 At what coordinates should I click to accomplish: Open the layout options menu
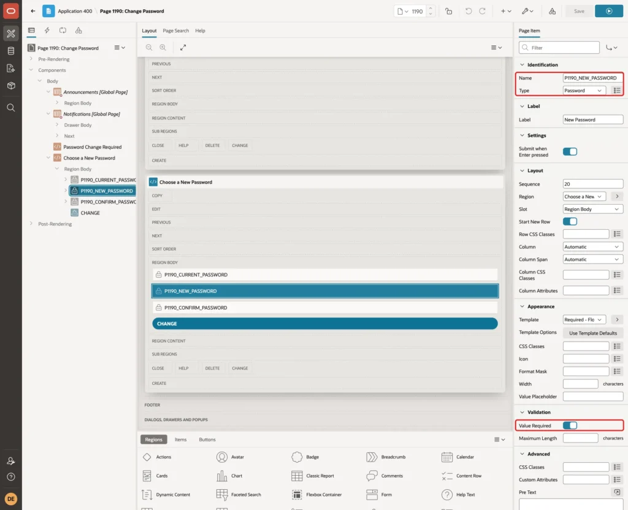tap(496, 47)
